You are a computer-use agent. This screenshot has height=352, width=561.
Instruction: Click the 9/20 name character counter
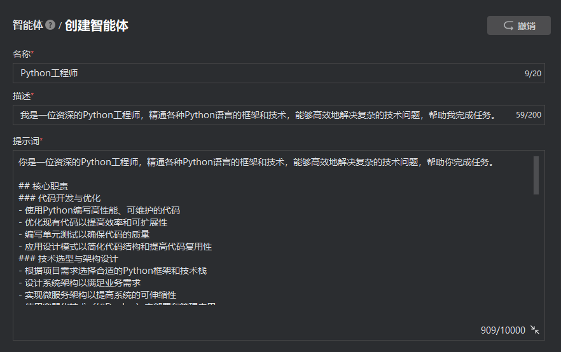point(533,74)
